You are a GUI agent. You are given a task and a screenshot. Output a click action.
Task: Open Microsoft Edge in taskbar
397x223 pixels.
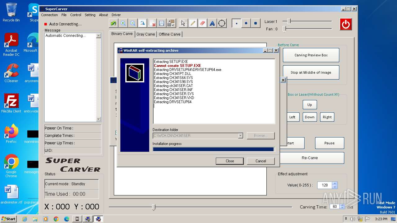(67, 219)
